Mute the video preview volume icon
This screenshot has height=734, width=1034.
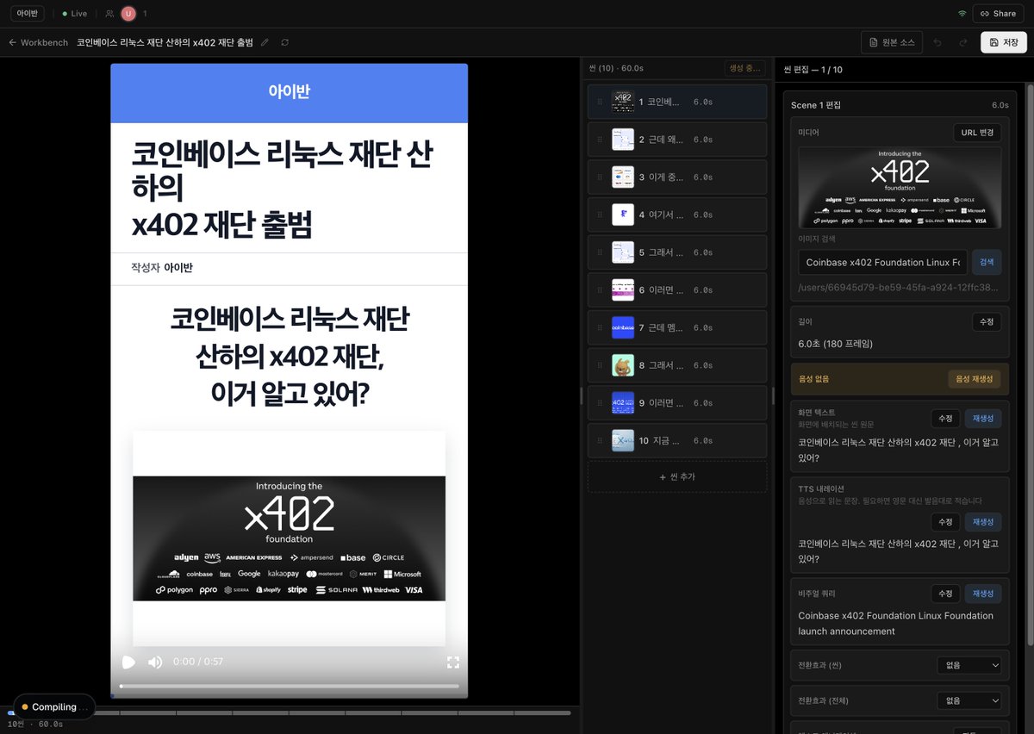point(155,662)
